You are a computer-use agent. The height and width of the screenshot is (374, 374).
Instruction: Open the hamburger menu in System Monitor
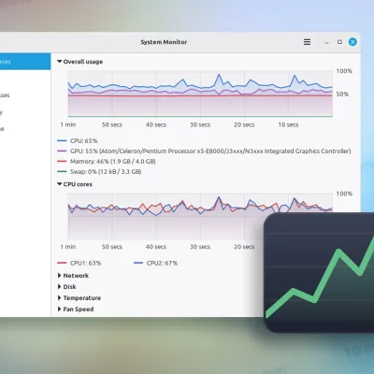pos(307,42)
